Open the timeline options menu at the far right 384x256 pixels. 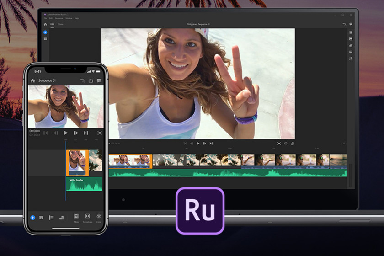pos(344,144)
